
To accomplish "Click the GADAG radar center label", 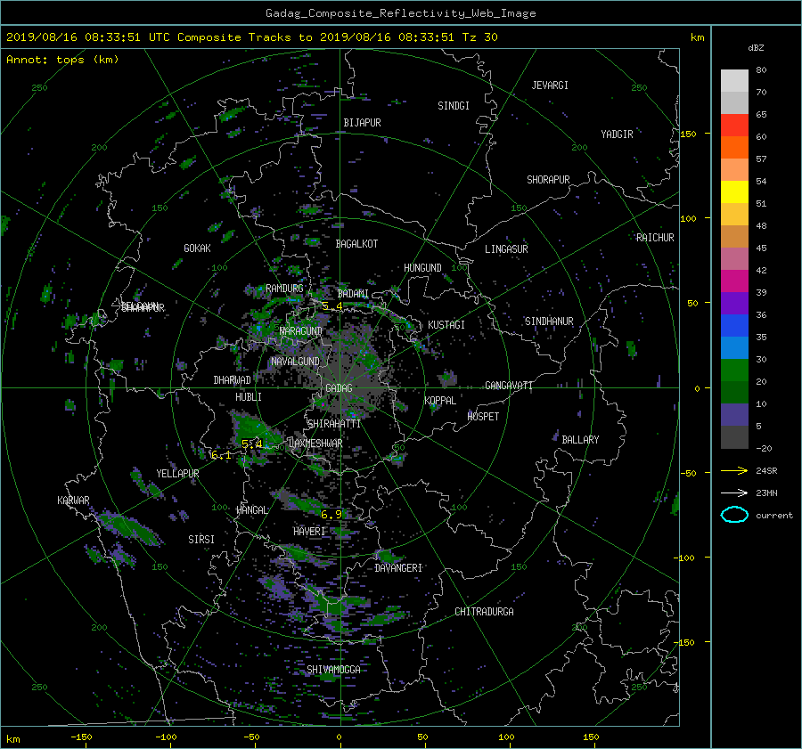I will click(x=340, y=388).
